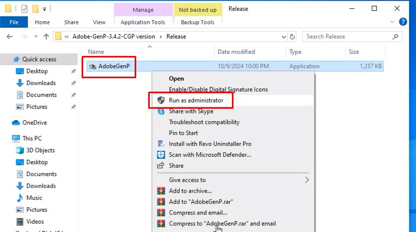Click the Microsoft Defender scan icon
416x232 pixels.
pyautogui.click(x=161, y=155)
